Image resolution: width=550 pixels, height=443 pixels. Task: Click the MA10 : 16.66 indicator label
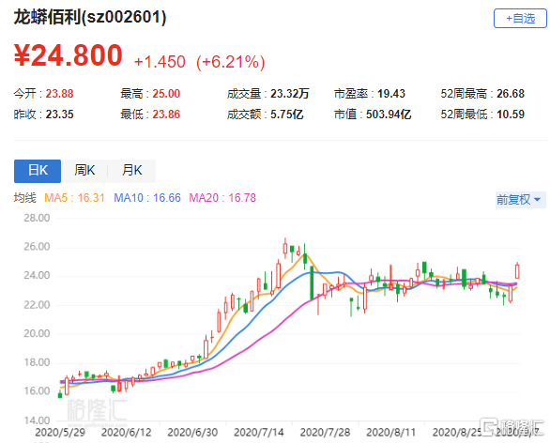(147, 198)
